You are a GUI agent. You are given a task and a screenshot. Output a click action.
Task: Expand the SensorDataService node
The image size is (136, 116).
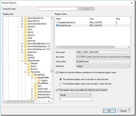[x=22, y=18]
